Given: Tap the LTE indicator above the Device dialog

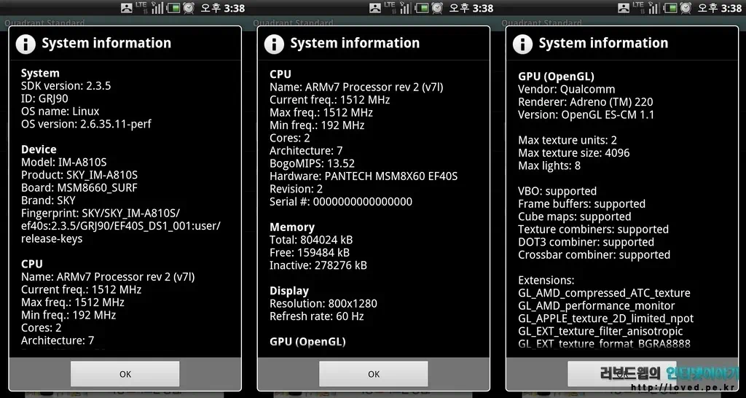Looking at the screenshot, I should [141, 6].
